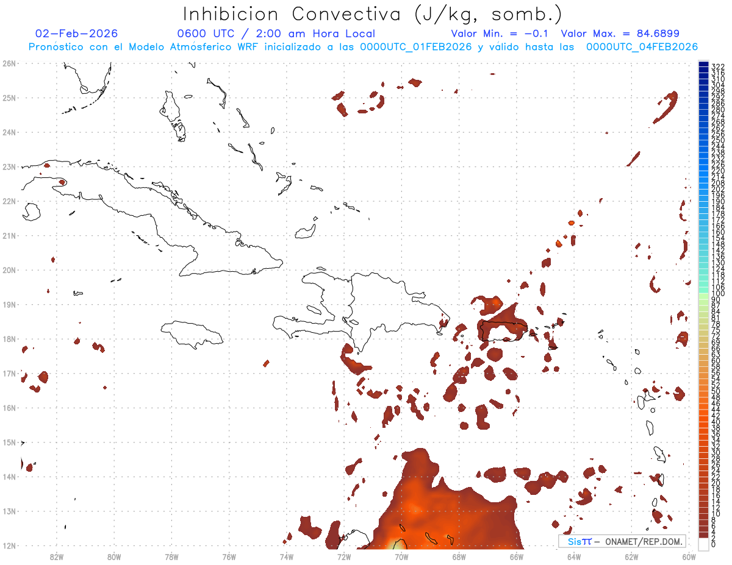Click the 'Valor Max. = 84.6899' reading
This screenshot has height=565, width=732.
pyautogui.click(x=620, y=34)
